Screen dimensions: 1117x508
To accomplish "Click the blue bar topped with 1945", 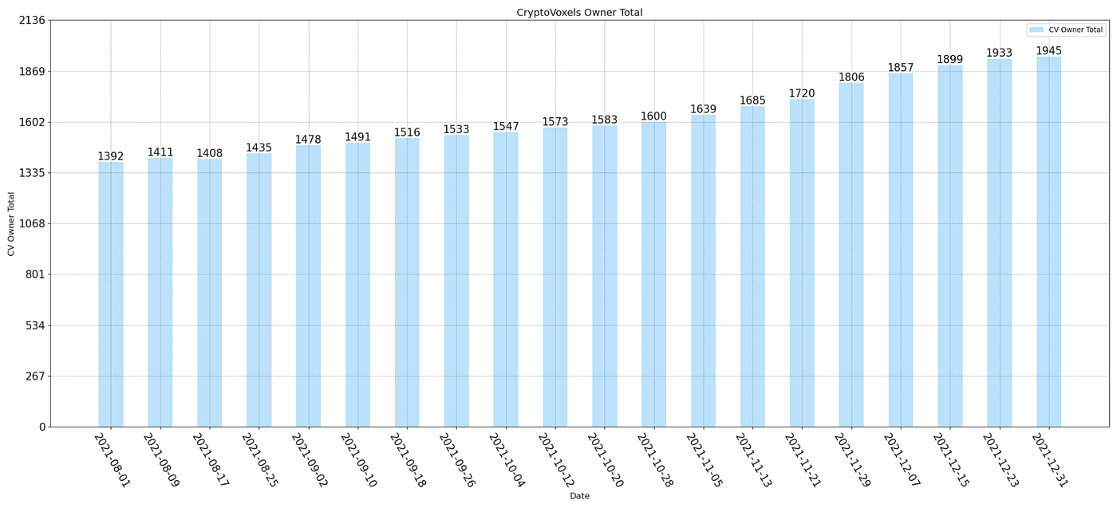I will tap(1048, 242).
